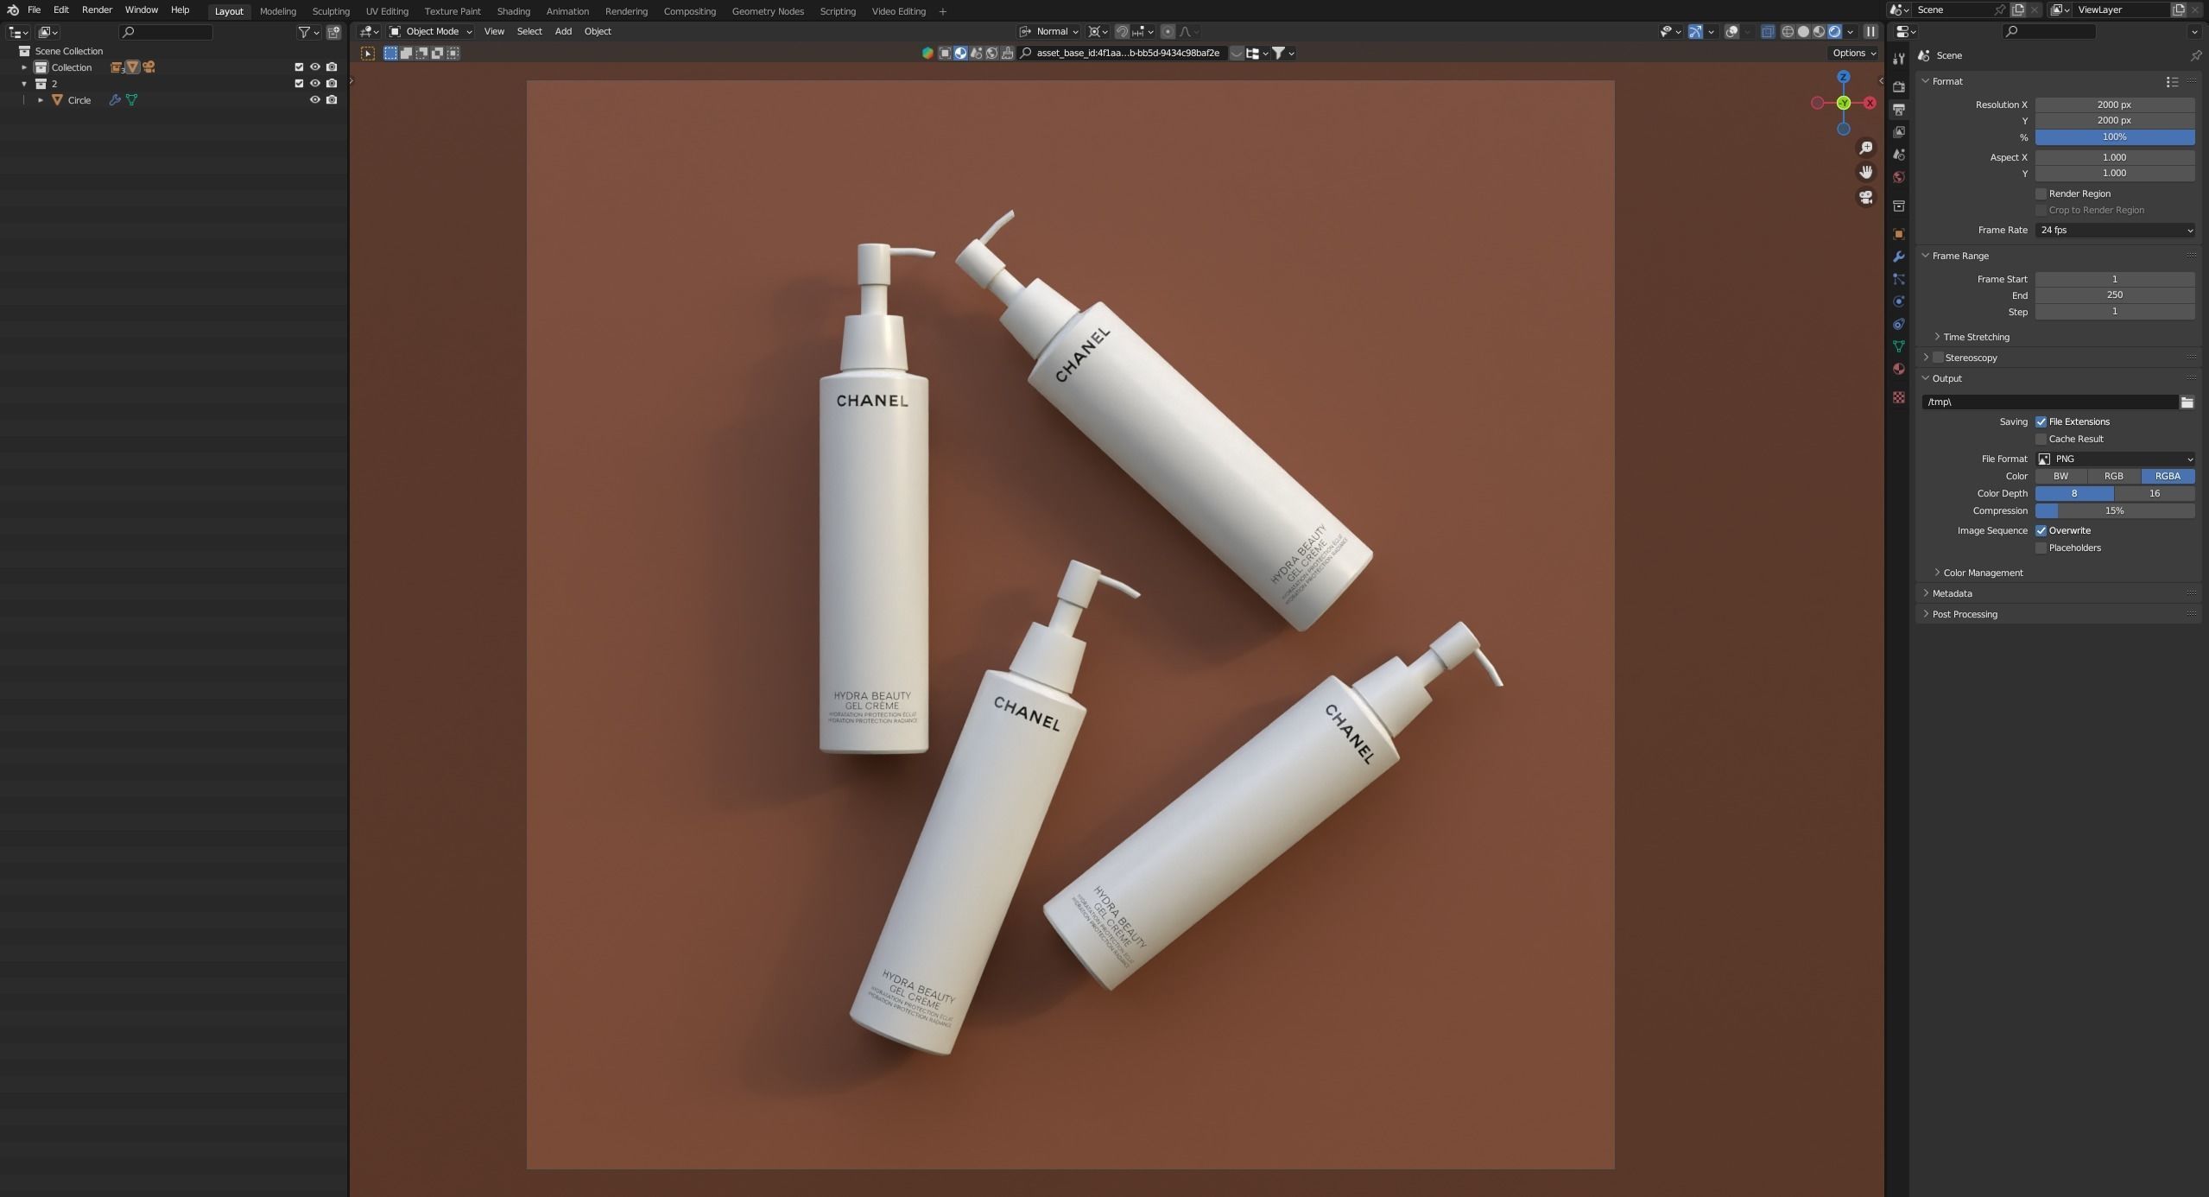This screenshot has height=1197, width=2209.
Task: Open the output path folder browser icon
Action: coord(2187,402)
